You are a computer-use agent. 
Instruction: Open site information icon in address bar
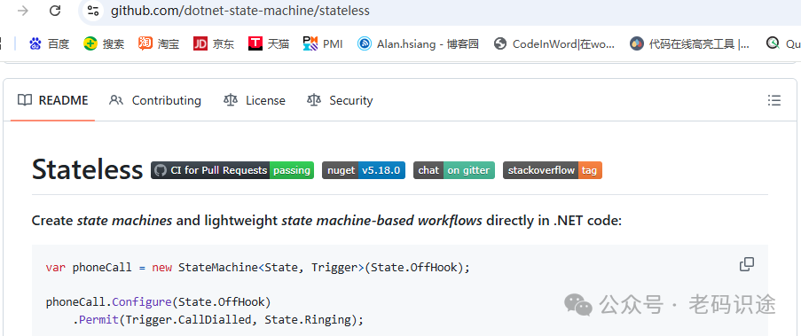(x=92, y=11)
